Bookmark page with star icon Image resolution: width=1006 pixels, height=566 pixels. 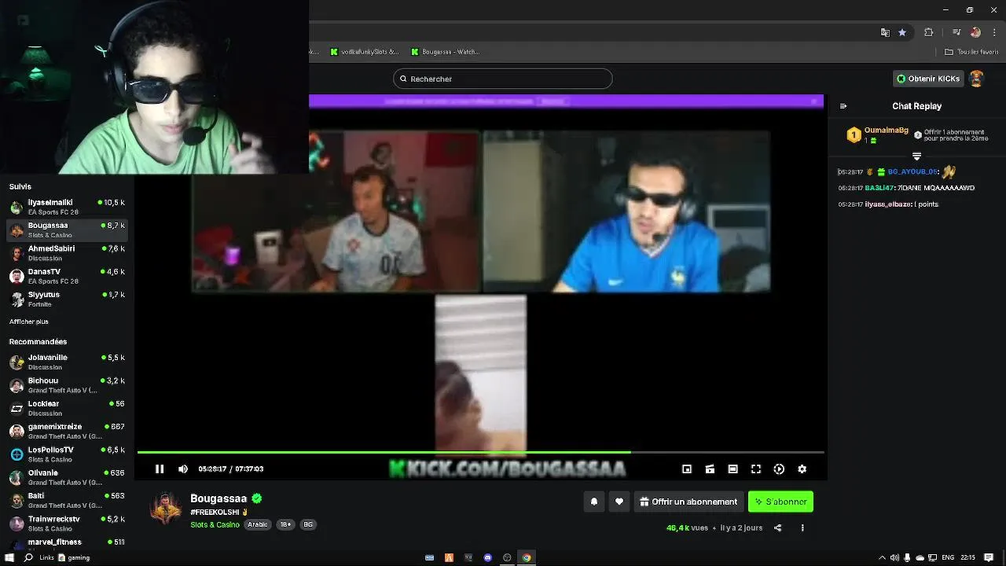coord(902,32)
